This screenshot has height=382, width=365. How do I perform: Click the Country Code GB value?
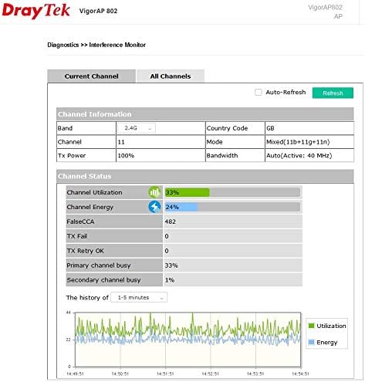pyautogui.click(x=270, y=128)
